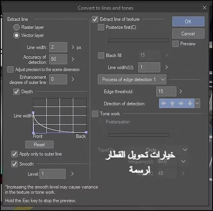Viewport: 213px width, 211px height.
Task: Open the Type(G) Circle dropdown
Action: tap(185, 150)
